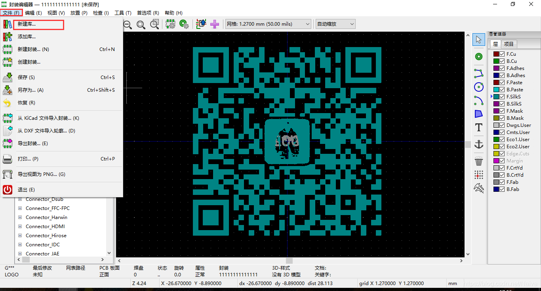The image size is (541, 291).
Task: Select the measure distance caliper tool
Action: click(x=479, y=188)
